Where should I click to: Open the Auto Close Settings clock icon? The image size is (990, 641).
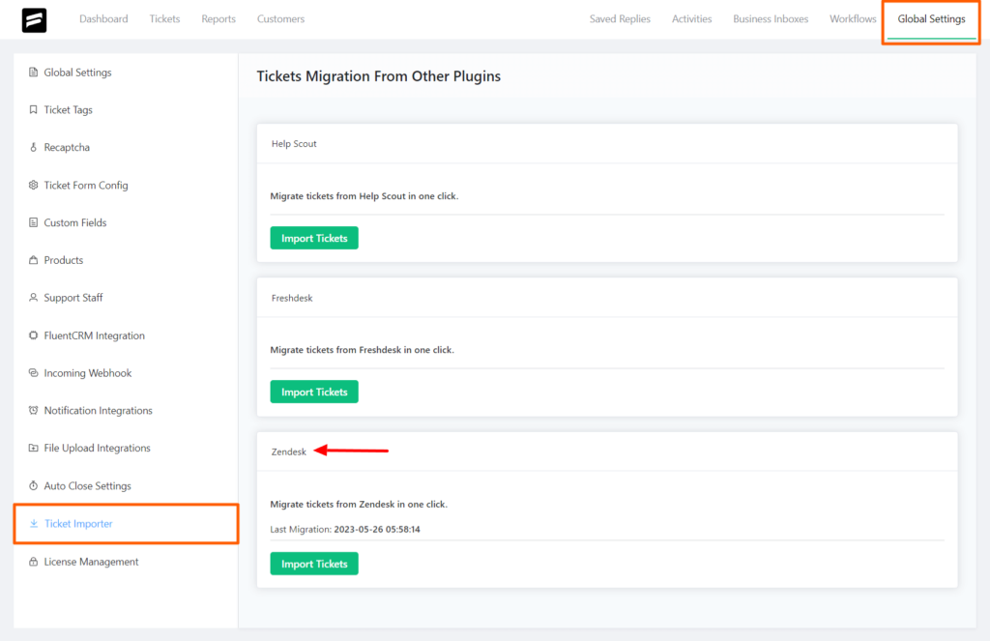(32, 485)
